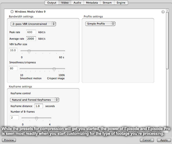Click the VBV buffer size slider handle
This screenshot has height=144, width=172.
point(29,52)
